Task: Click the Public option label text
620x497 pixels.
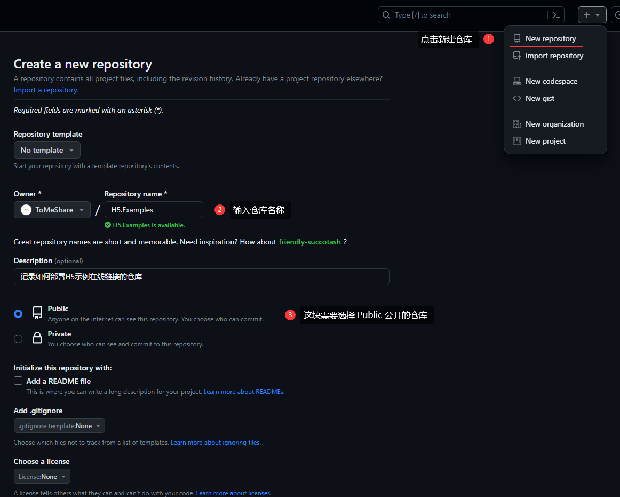Action: click(58, 309)
